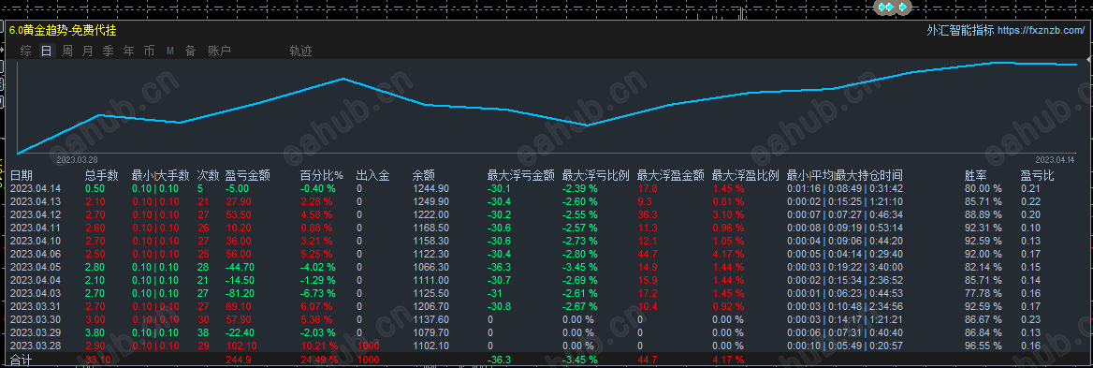Click the total percentage 24.49 %

click(x=318, y=361)
